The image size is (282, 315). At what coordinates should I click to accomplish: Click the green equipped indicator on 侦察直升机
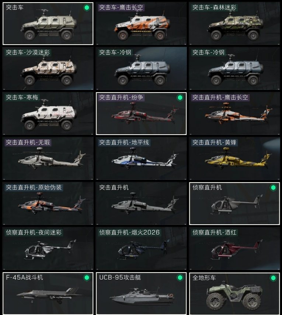273,188
